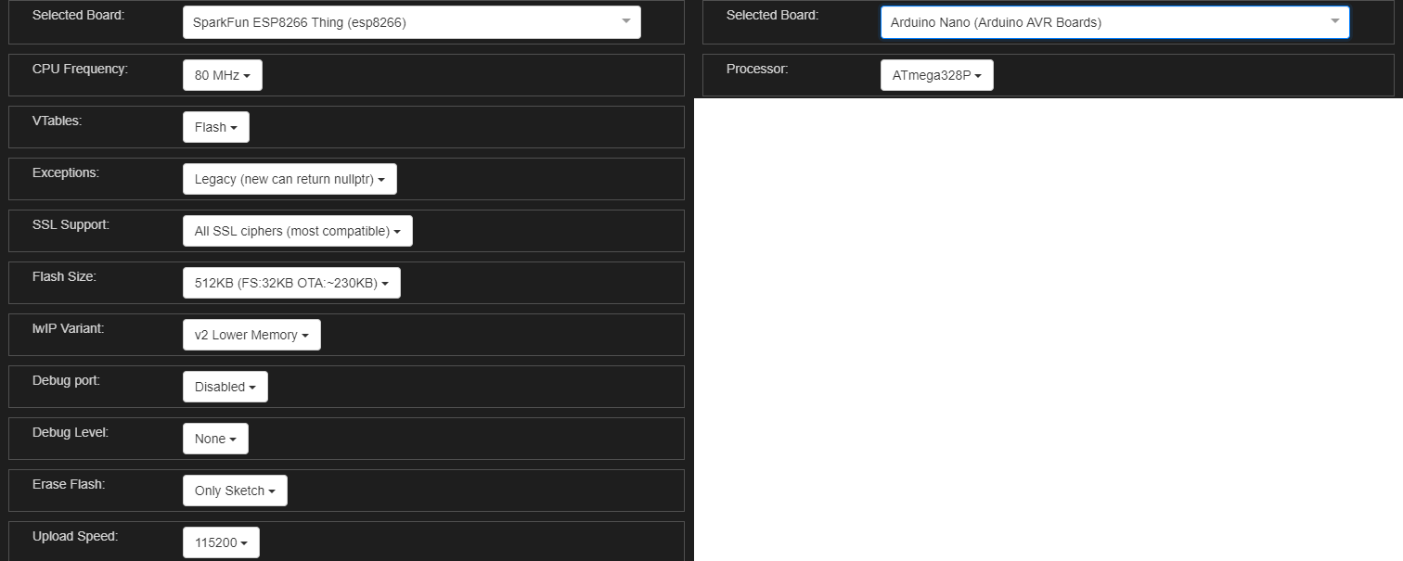
Task: Click the Debug port label
Action: coord(66,380)
